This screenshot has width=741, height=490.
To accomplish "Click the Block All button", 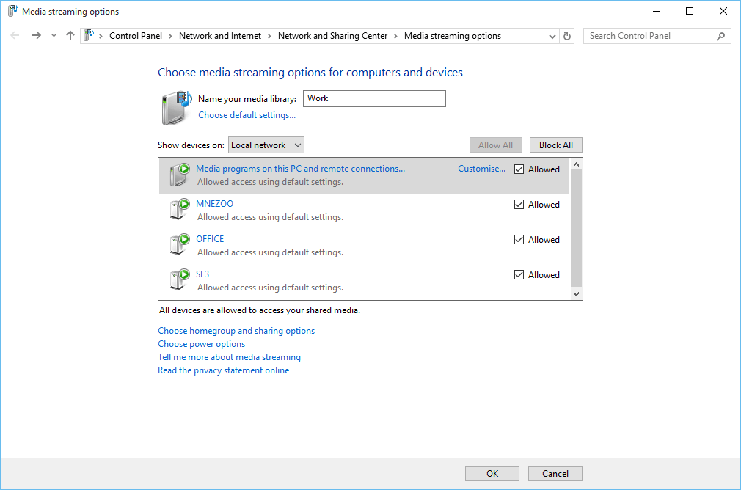I will 556,145.
